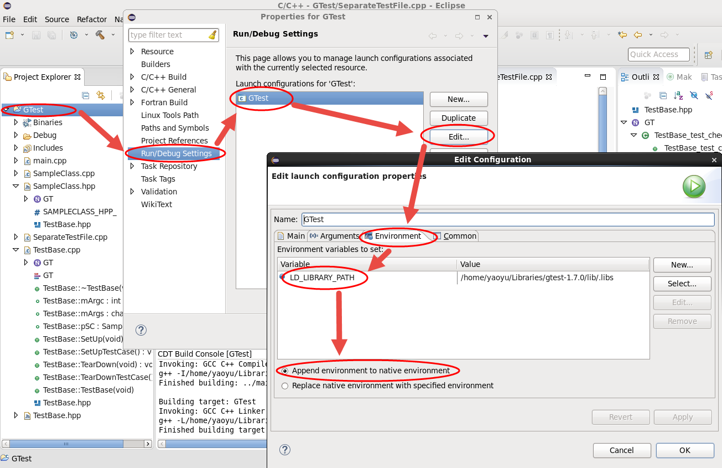Screen dimensions: 722x468
Task: Clear filter text with the broom icon
Action: point(212,35)
